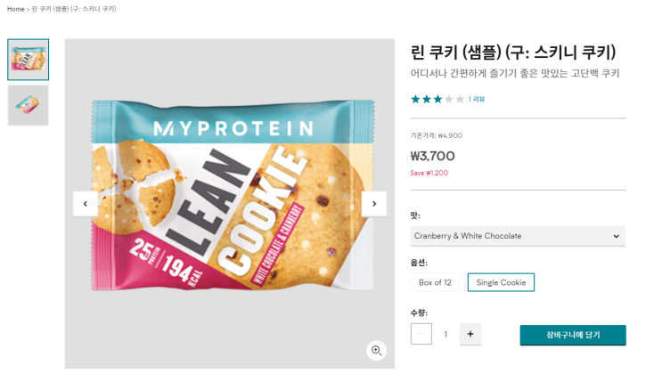Screen dimensions: 662x382
Task: Click the previous image arrow
Action: coord(85,204)
